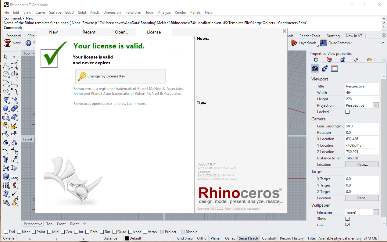
Task: Switch to the Recent tab in splash dialog
Action: [x=89, y=32]
